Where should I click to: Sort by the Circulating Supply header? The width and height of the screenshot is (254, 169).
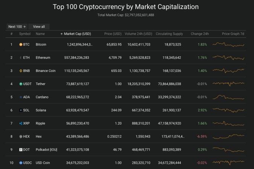169,34
